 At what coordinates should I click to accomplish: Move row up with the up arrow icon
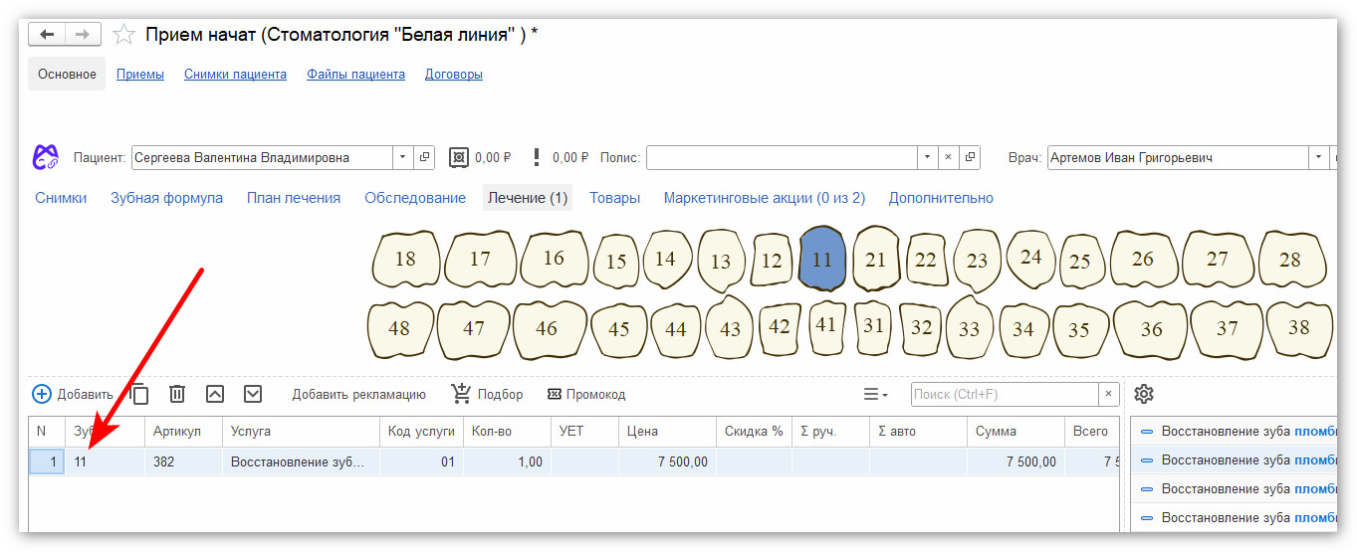point(215,394)
